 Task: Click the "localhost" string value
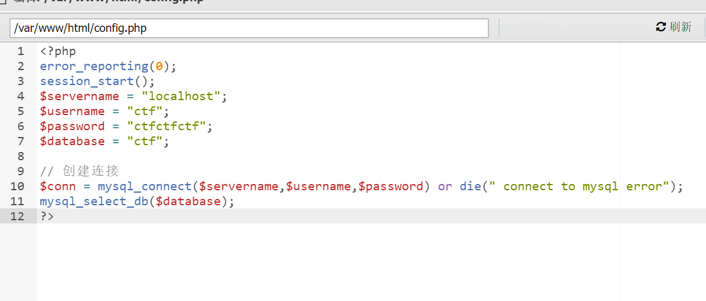(181, 96)
